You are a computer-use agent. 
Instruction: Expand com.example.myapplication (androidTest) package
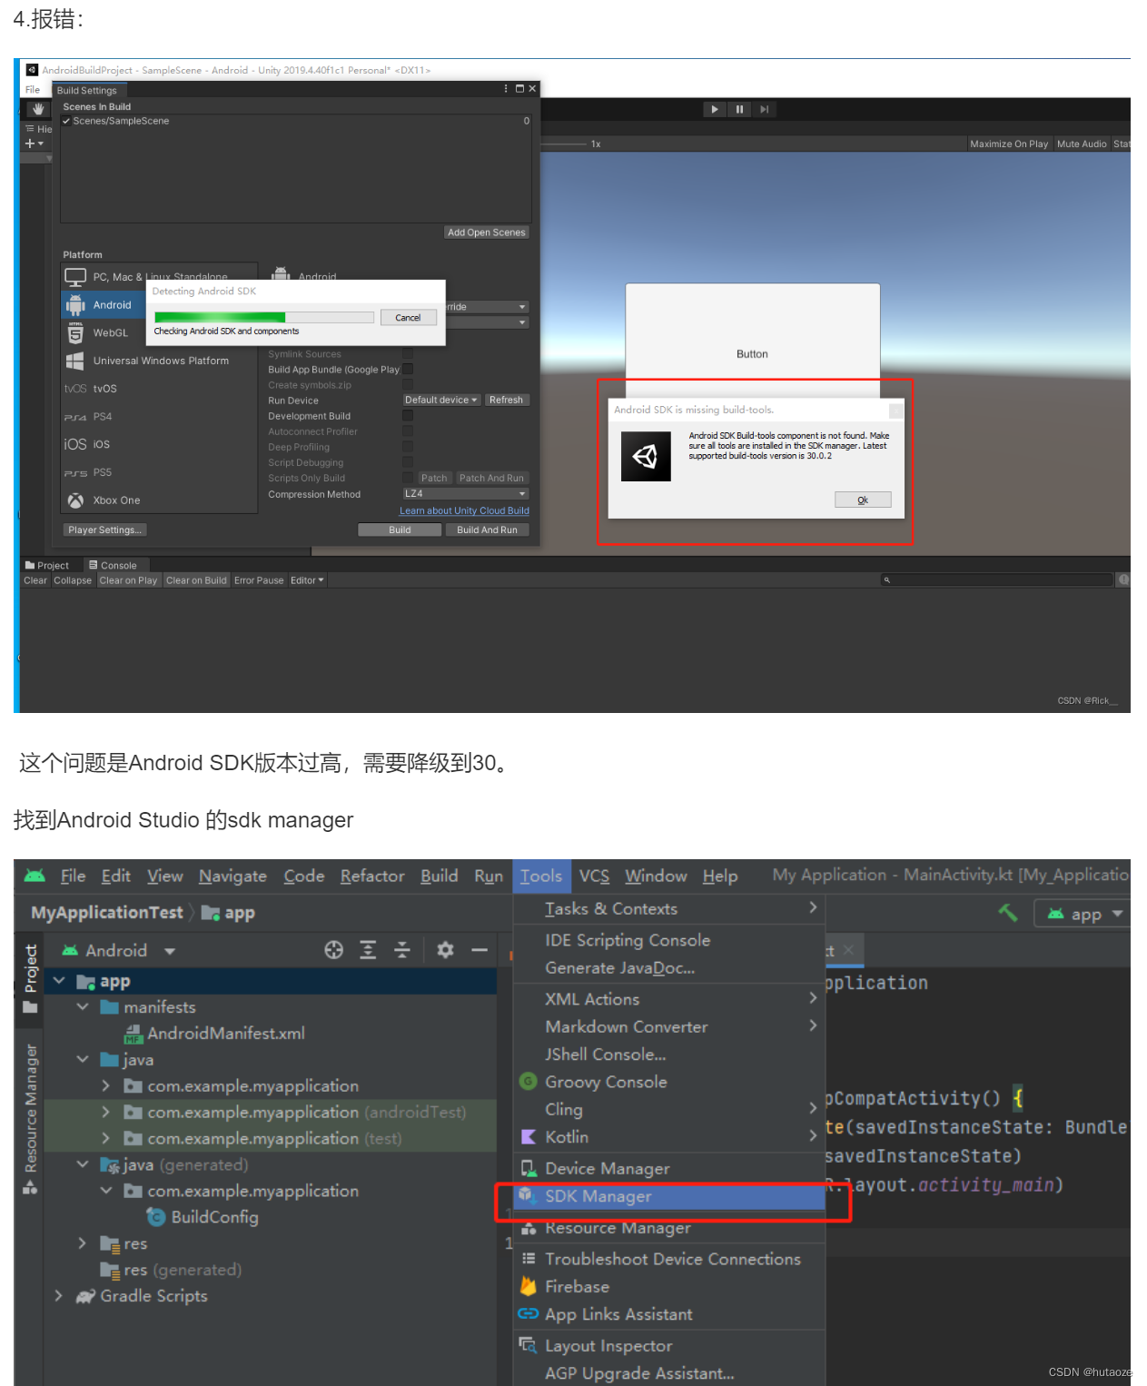(x=105, y=1112)
